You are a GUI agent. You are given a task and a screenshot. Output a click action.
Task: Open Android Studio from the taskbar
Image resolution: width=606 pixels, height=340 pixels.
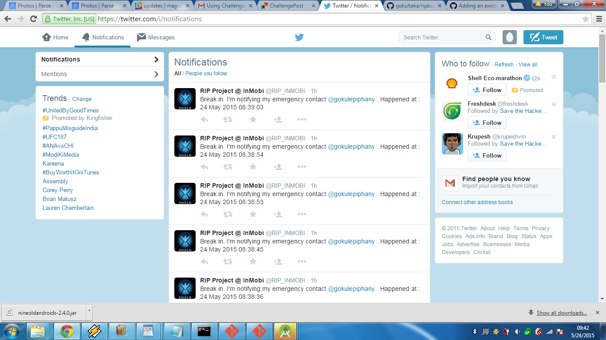point(285,331)
